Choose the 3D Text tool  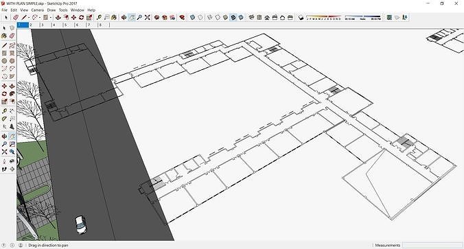(x=12, y=127)
